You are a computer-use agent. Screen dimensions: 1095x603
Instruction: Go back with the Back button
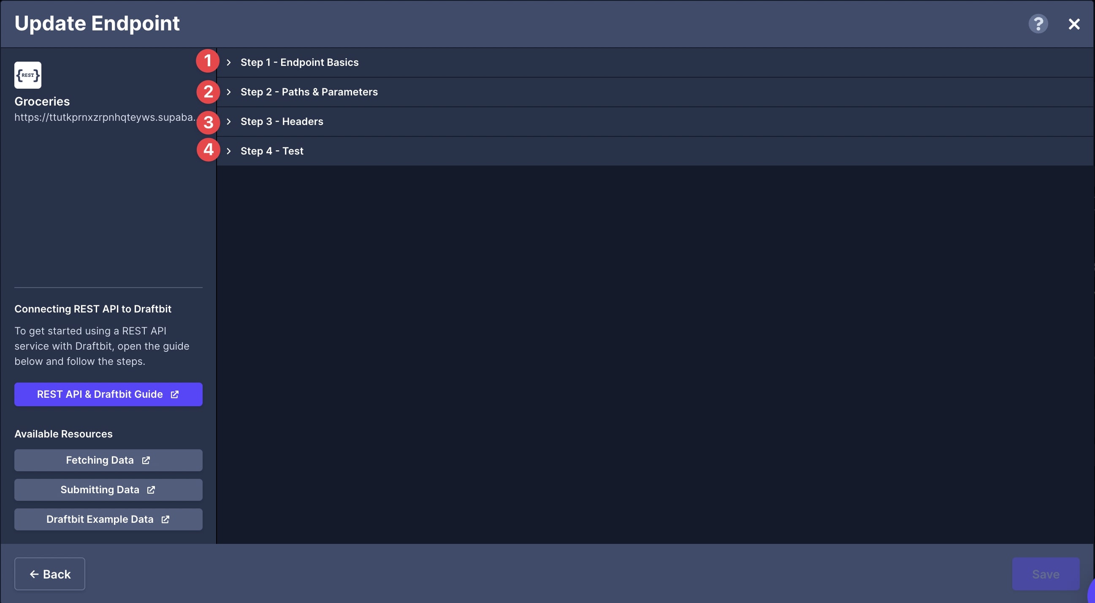click(50, 574)
